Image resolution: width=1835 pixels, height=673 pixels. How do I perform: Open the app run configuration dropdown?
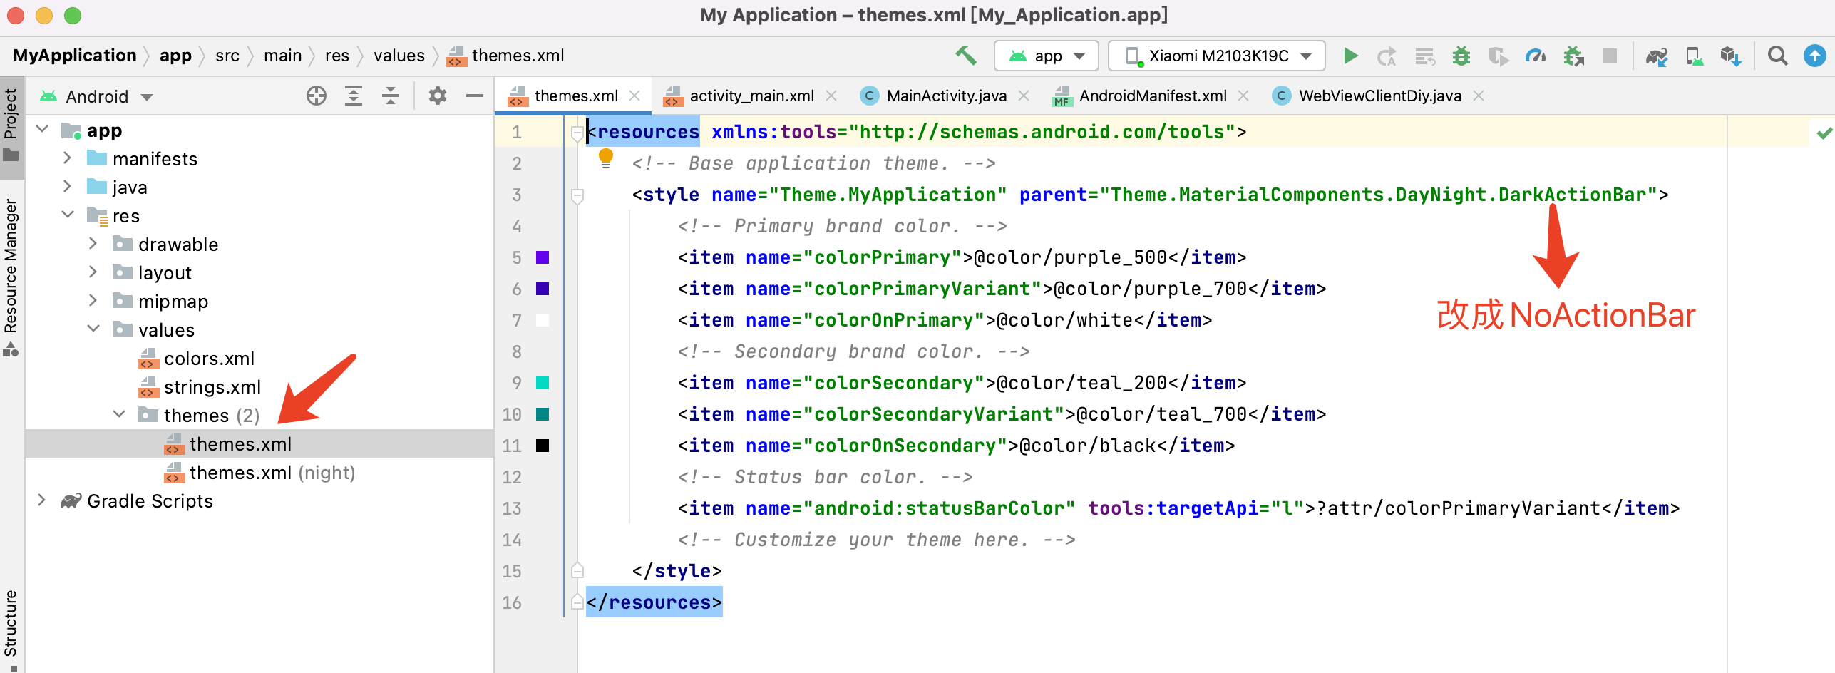tap(1046, 56)
